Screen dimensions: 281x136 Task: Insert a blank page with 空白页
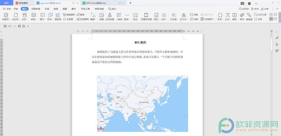16,16
